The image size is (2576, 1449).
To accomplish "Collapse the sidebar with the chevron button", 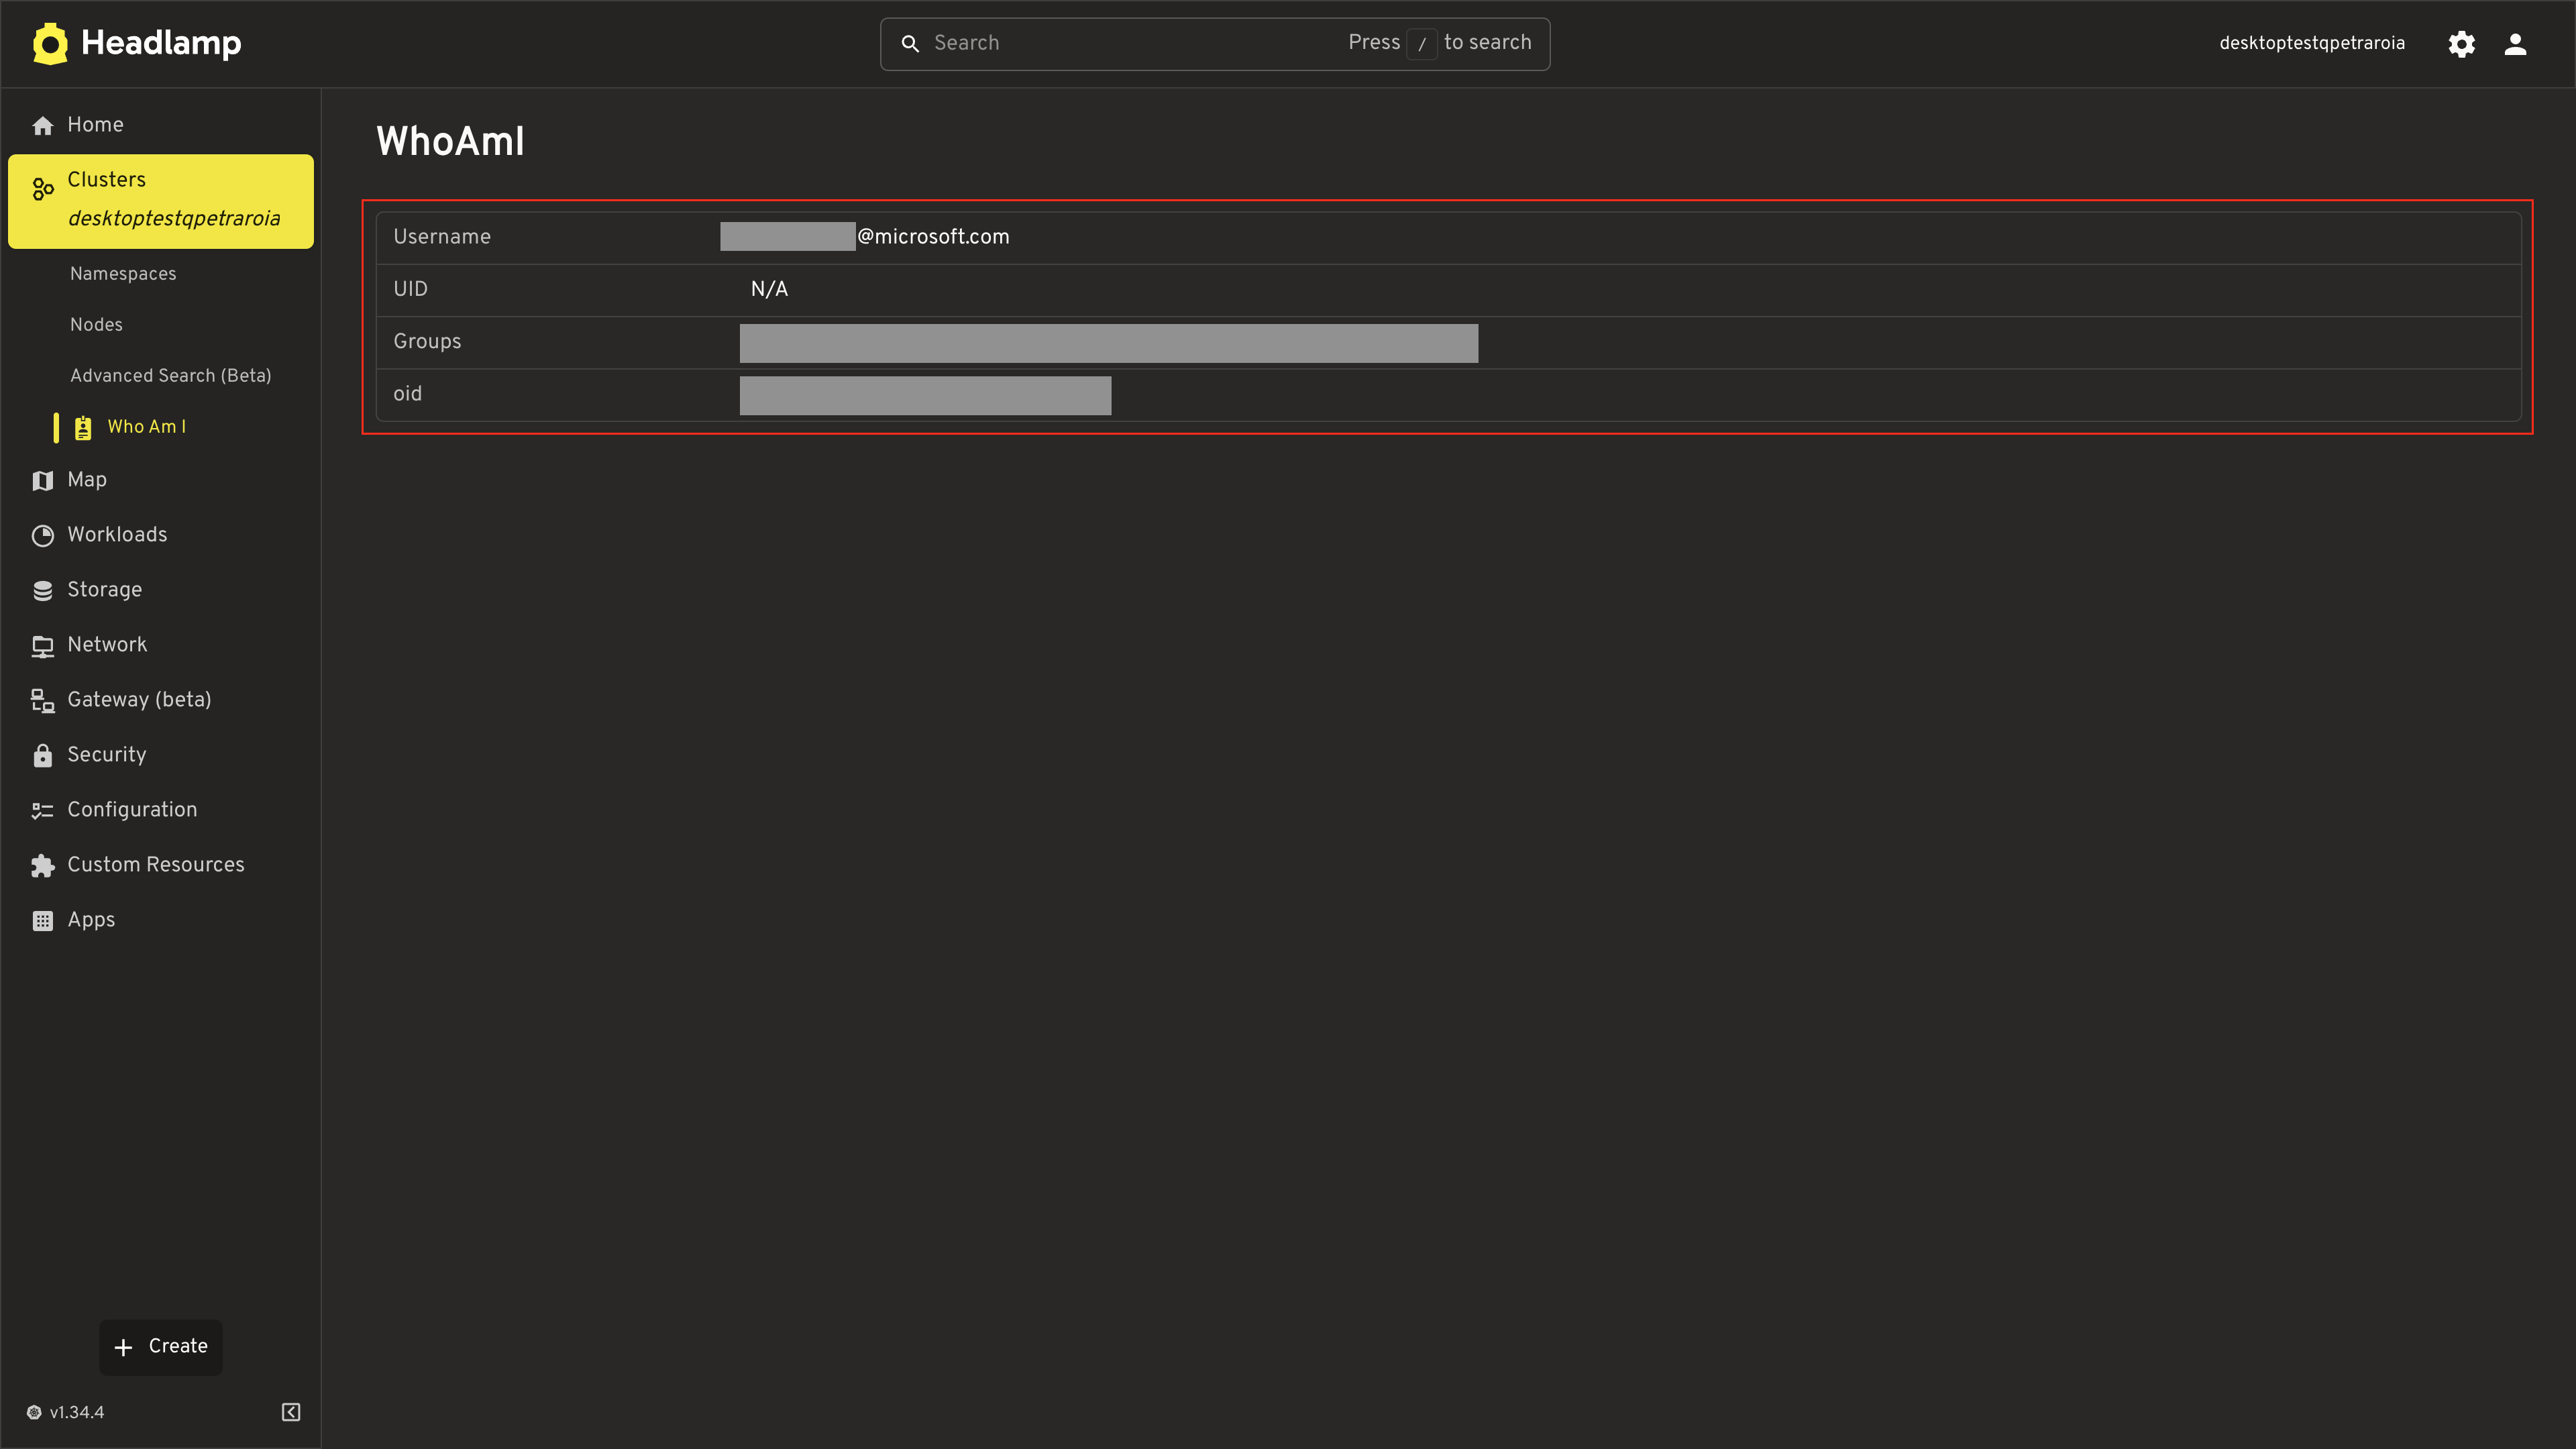I will tap(290, 1412).
